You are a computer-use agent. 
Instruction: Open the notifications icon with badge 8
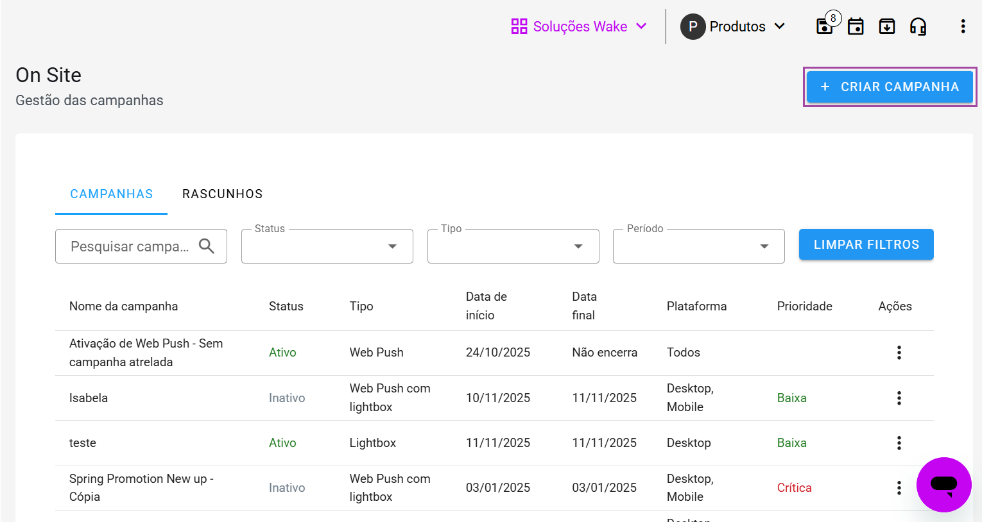tap(825, 26)
